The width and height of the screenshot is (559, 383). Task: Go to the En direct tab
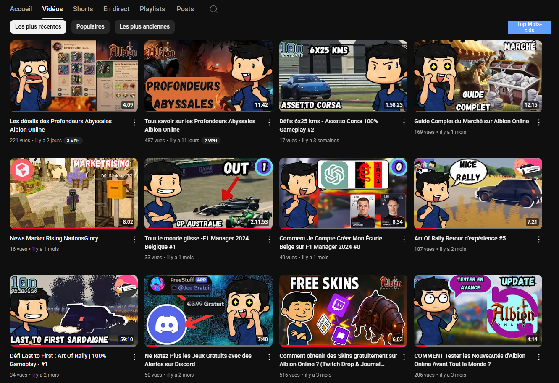[x=116, y=9]
